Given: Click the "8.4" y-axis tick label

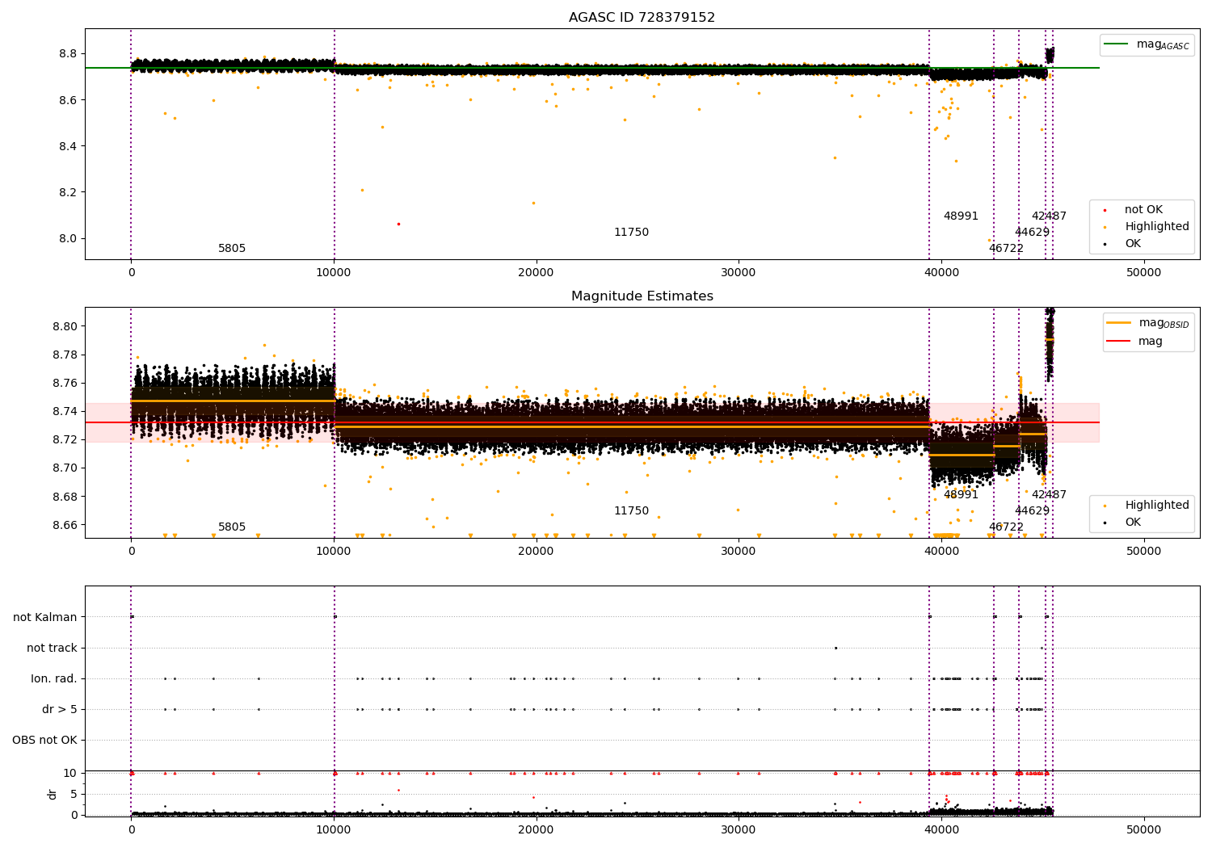Looking at the screenshot, I should click(67, 146).
